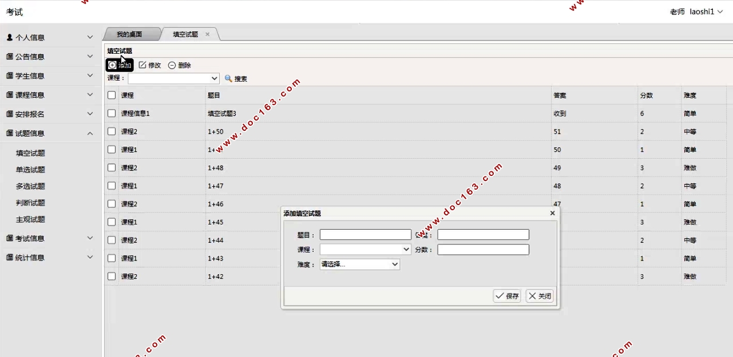Check the row with 题目 1+42
The width and height of the screenshot is (733, 357).
click(112, 276)
